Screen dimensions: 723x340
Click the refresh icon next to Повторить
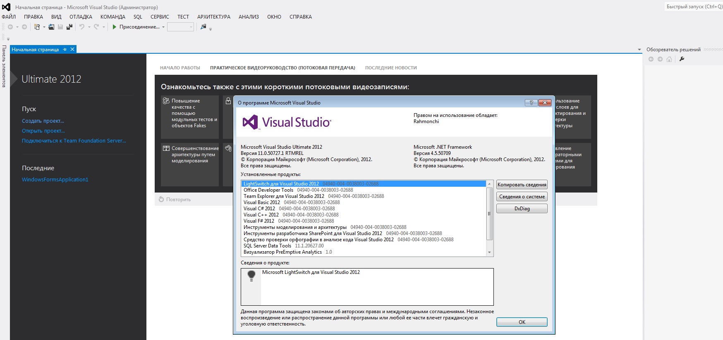tap(161, 200)
